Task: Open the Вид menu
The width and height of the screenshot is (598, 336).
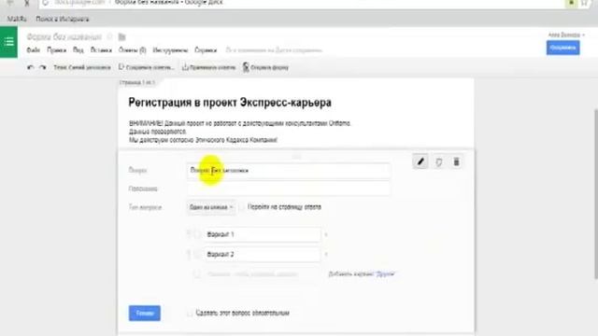Action: tap(78, 49)
